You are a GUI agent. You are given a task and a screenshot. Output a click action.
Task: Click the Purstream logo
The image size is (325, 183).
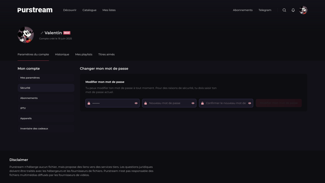[x=35, y=10]
